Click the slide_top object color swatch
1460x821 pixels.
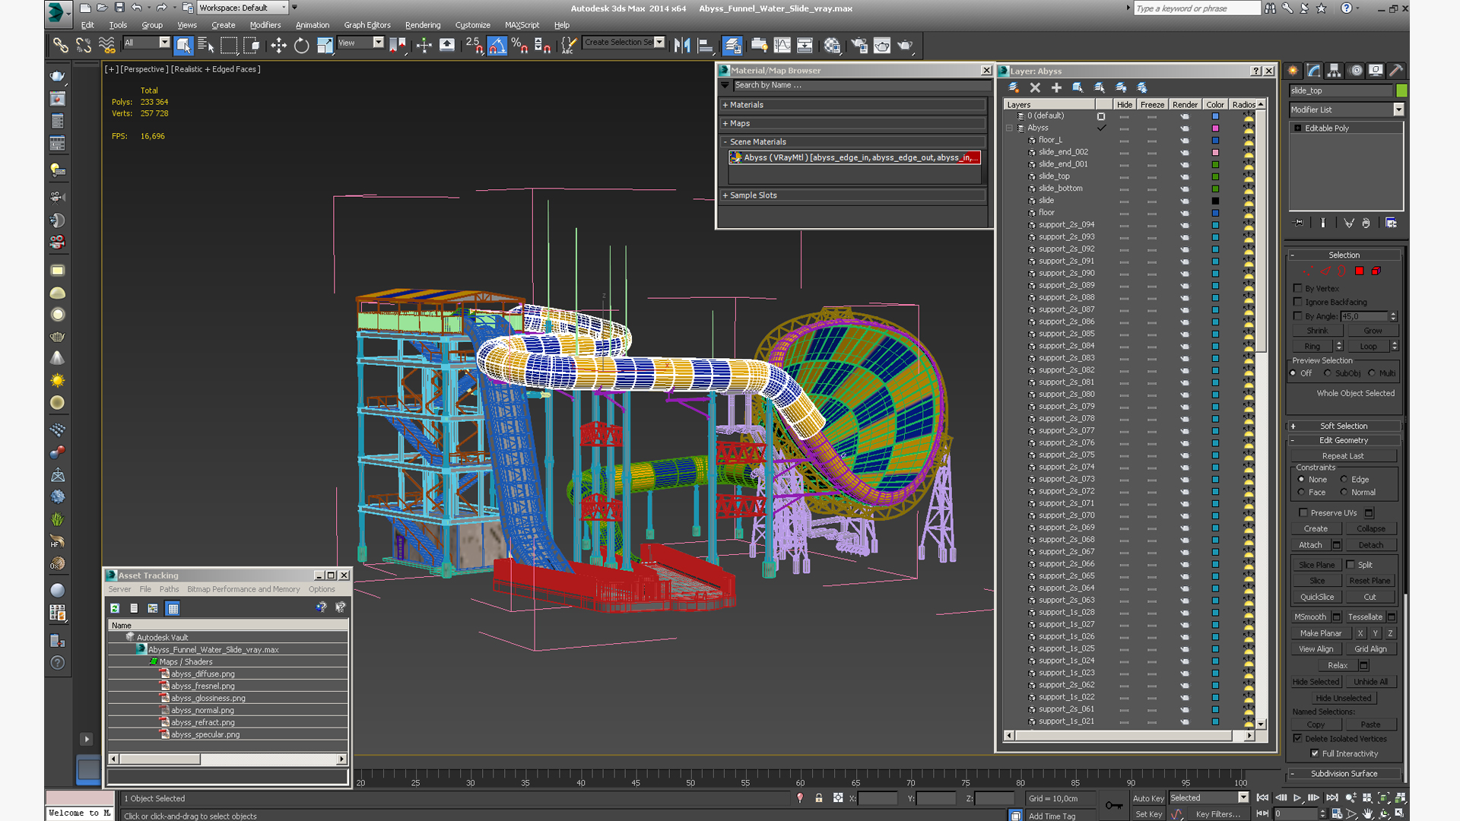tap(1401, 90)
